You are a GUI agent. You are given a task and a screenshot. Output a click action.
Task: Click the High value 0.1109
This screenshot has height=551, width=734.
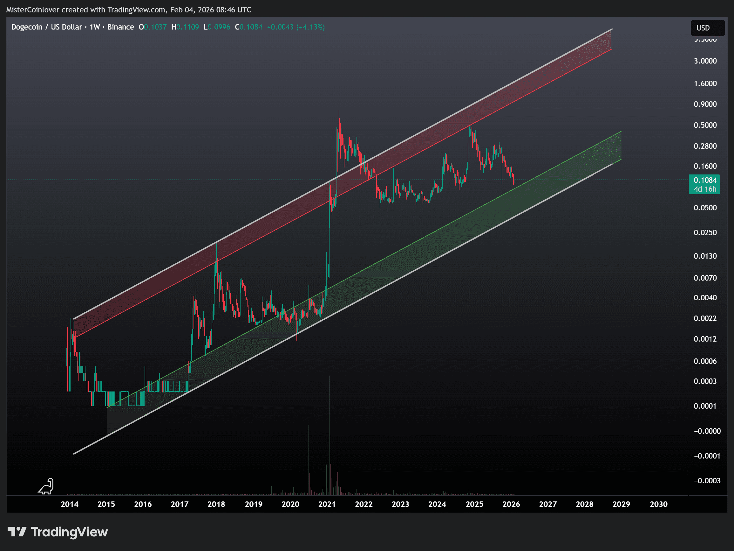pos(187,27)
